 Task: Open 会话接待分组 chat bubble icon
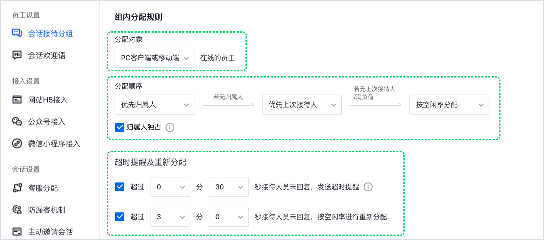coord(17,33)
